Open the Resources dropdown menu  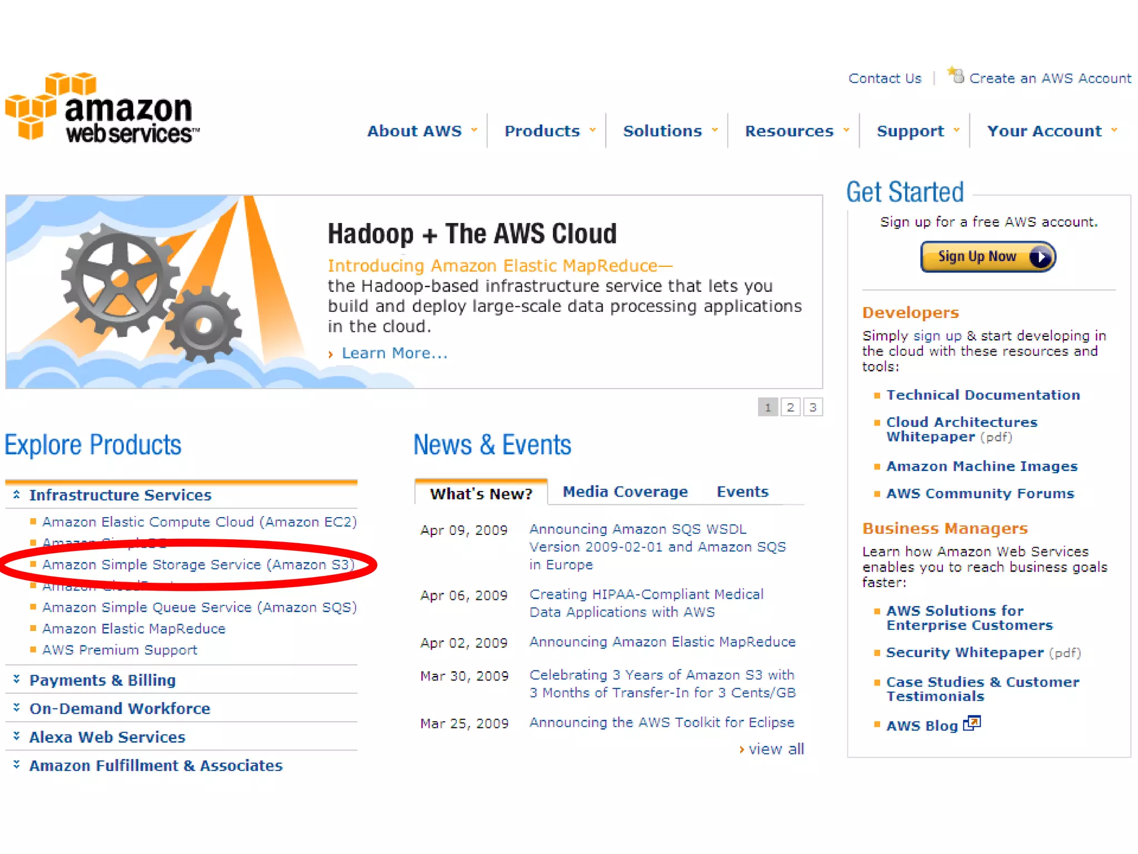tap(797, 131)
